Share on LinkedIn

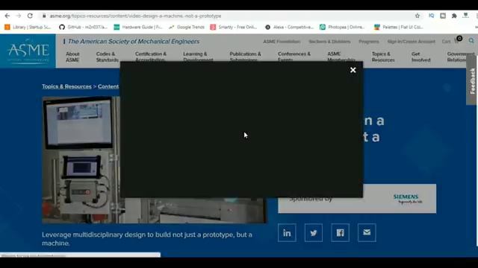pos(287,233)
